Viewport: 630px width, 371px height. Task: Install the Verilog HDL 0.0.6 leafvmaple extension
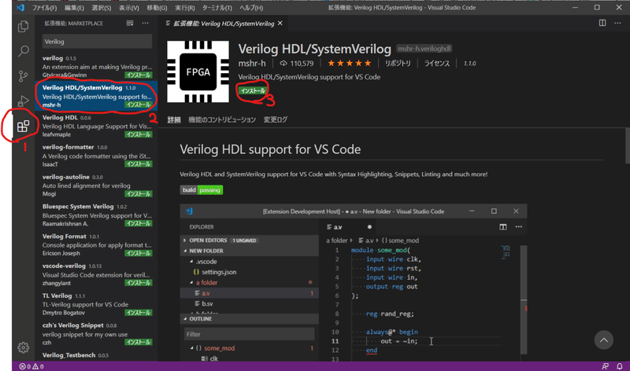coord(139,134)
